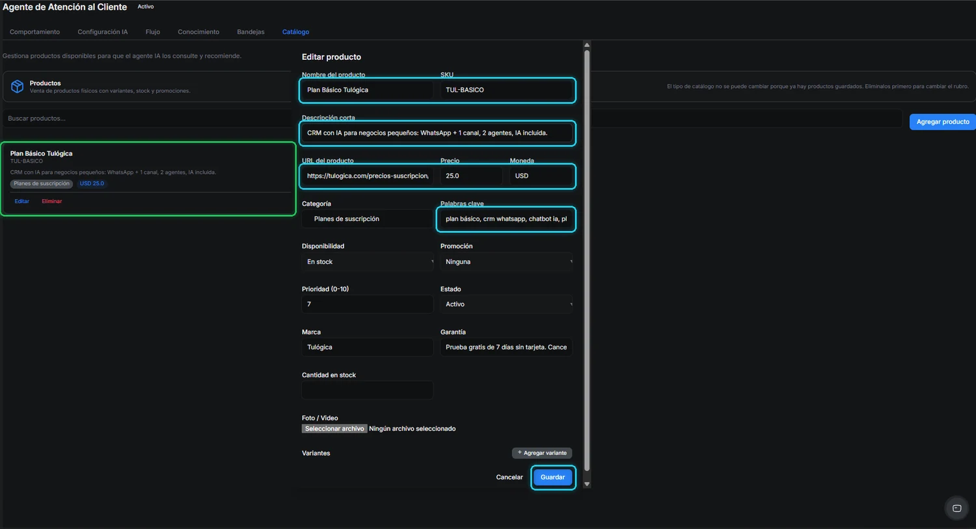Click the SKU field
The height and width of the screenshot is (529, 976).
coord(506,90)
